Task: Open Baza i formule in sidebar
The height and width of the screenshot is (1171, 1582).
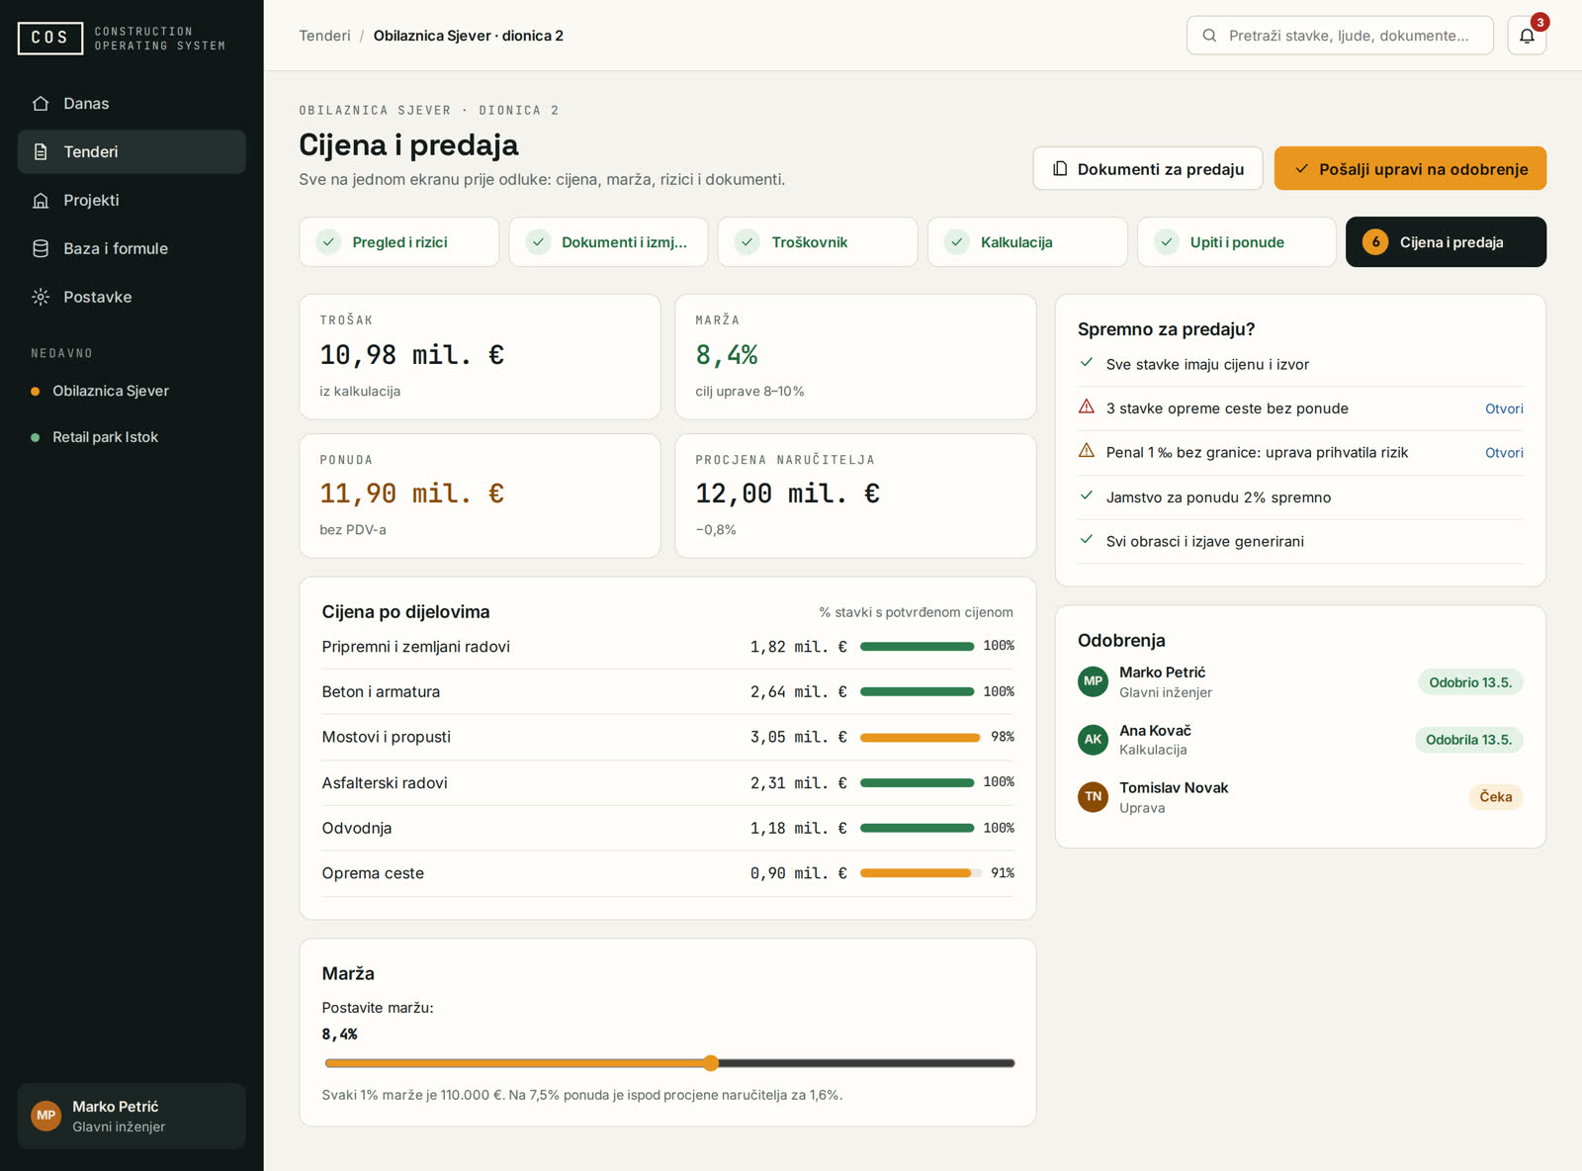Action: pos(132,249)
